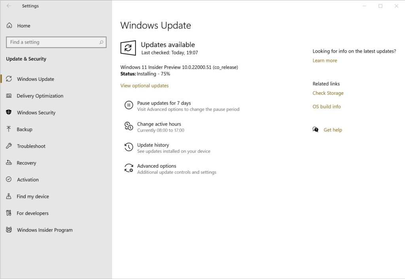Click the Check Storage link
The height and width of the screenshot is (279, 405).
pos(328,93)
